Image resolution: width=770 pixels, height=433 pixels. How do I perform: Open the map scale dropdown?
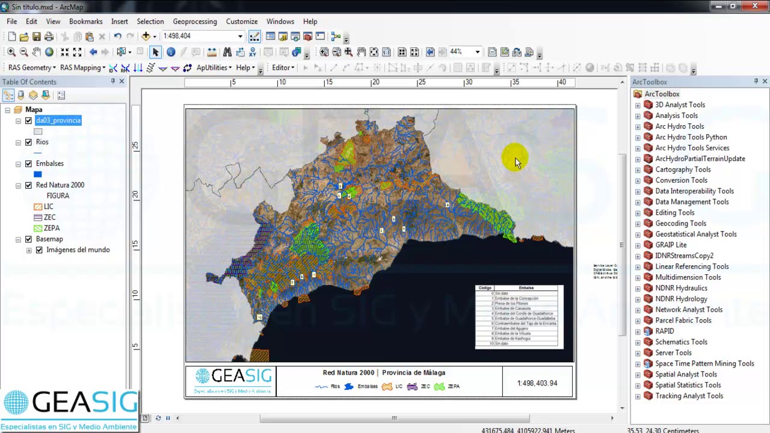240,37
